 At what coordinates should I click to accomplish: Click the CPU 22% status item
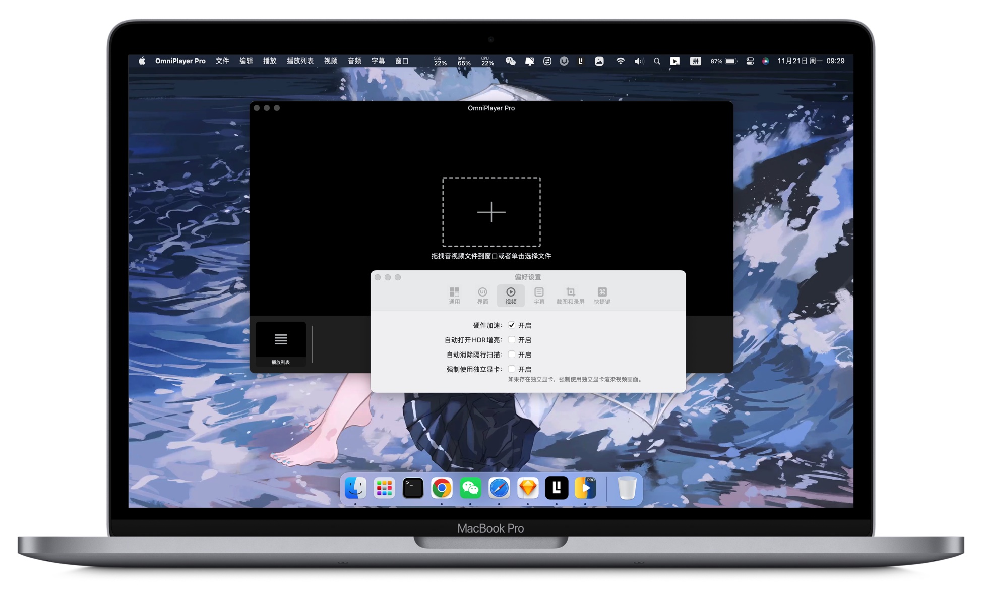(x=487, y=61)
